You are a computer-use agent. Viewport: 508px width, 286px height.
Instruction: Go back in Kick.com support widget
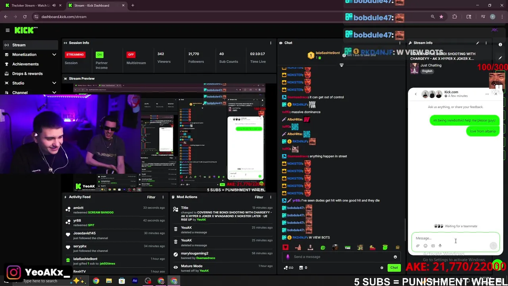tap(416, 94)
